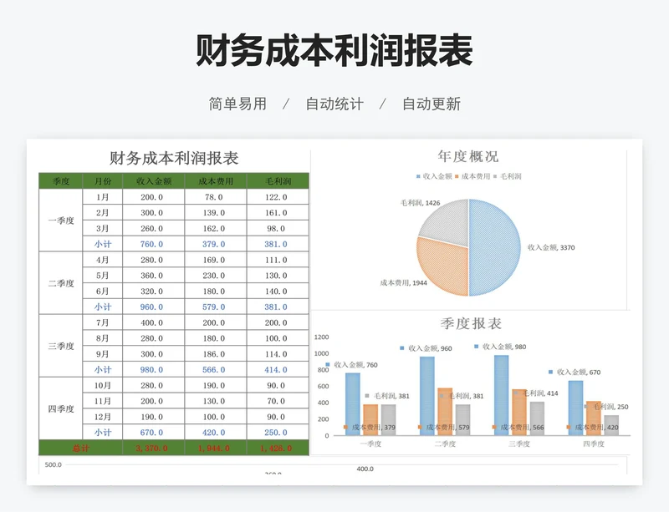Select the orange 成本费用 pie slice
Image resolution: width=669 pixels, height=512 pixels.
pyautogui.click(x=444, y=269)
